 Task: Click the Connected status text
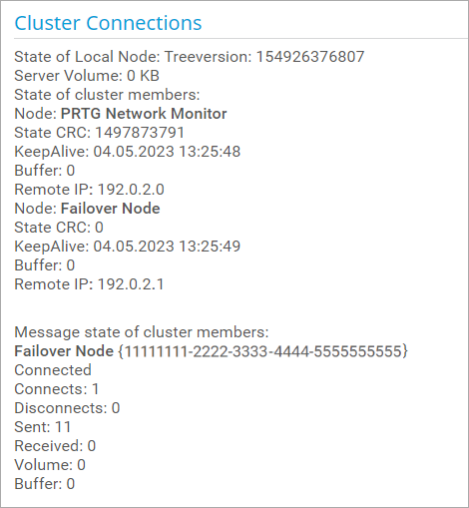point(53,370)
